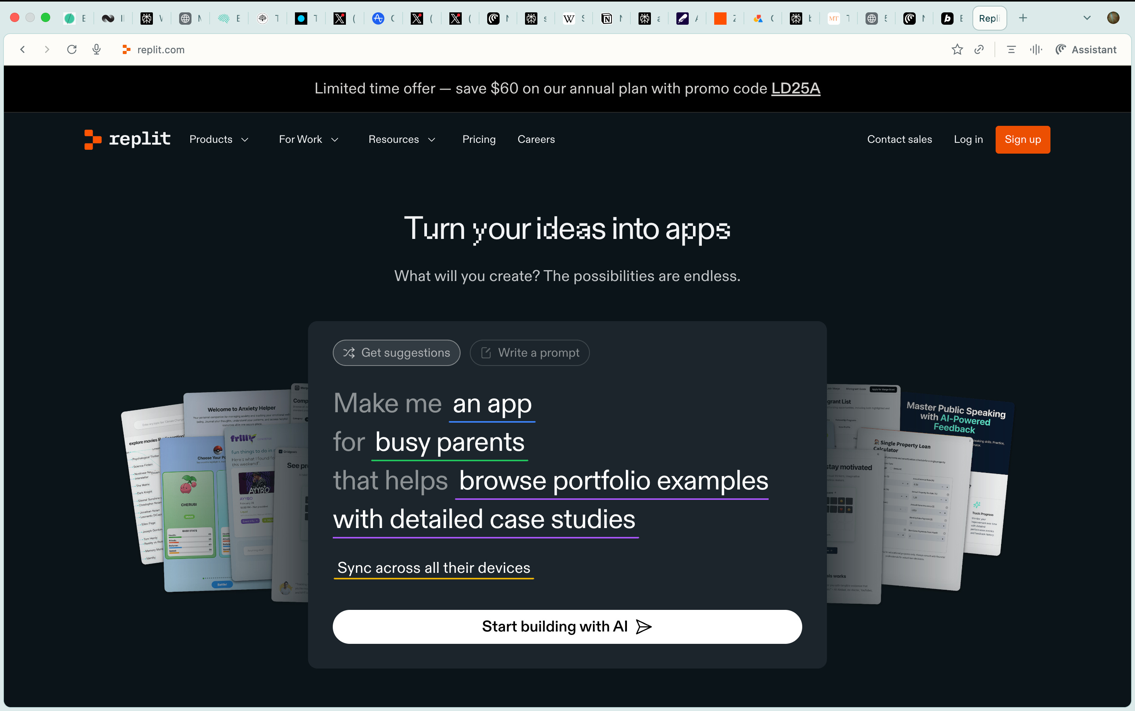Expand the For Work dropdown
The width and height of the screenshot is (1135, 711).
tap(308, 139)
